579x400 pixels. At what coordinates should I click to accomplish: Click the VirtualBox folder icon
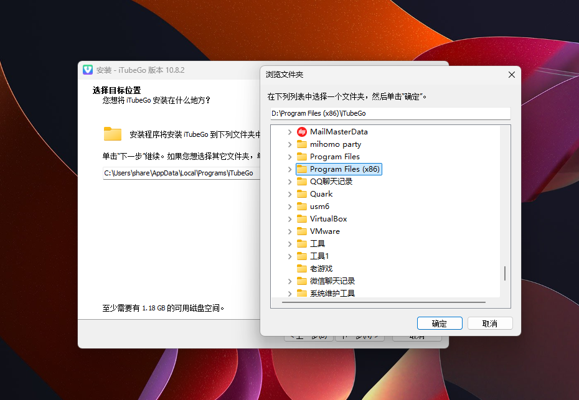(x=302, y=219)
